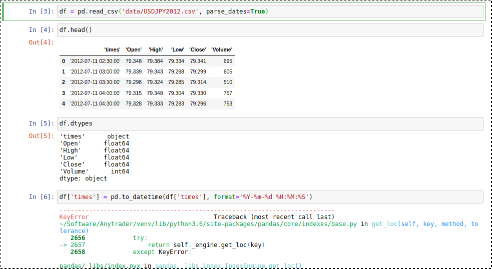
Task: Click the 'Volume' column header
Action: point(222,49)
